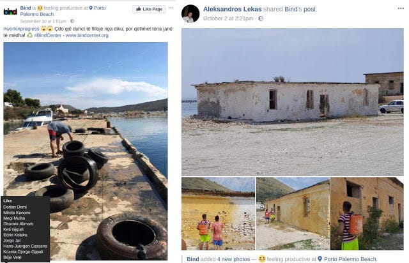Image resolution: width=409 pixels, height=263 pixels.
Task: Select Dorian Domi in the Like list
Action: click(15, 207)
